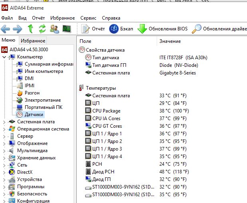Expand the Операционная система node
The width and height of the screenshot is (247, 203).
tap(4, 129)
